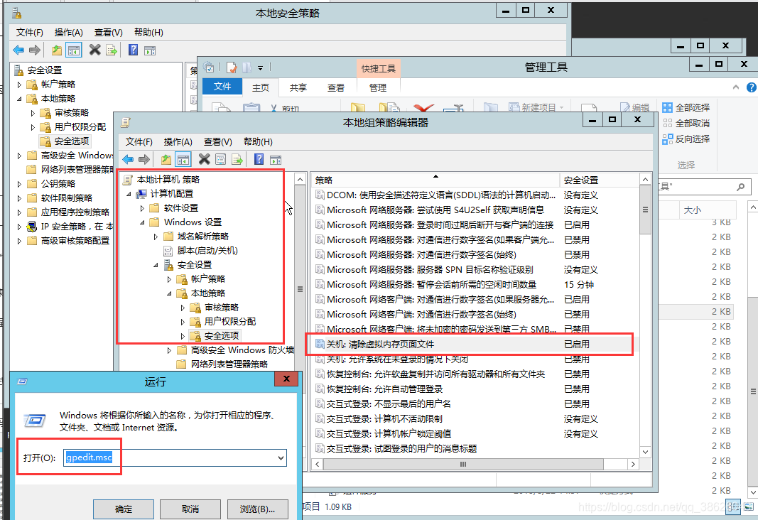Click 全部取消 icon in 管理工具 ribbon

(x=668, y=123)
